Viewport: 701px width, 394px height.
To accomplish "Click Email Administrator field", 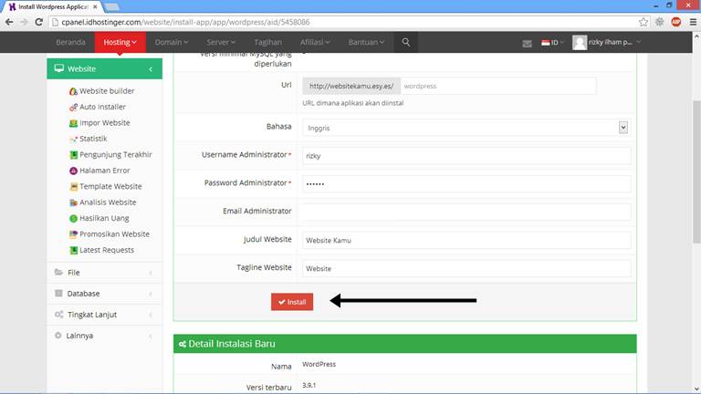I will tap(466, 213).
